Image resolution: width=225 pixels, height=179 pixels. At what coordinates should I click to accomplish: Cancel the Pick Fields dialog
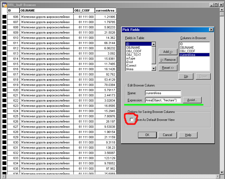pyautogui.click(x=167, y=135)
